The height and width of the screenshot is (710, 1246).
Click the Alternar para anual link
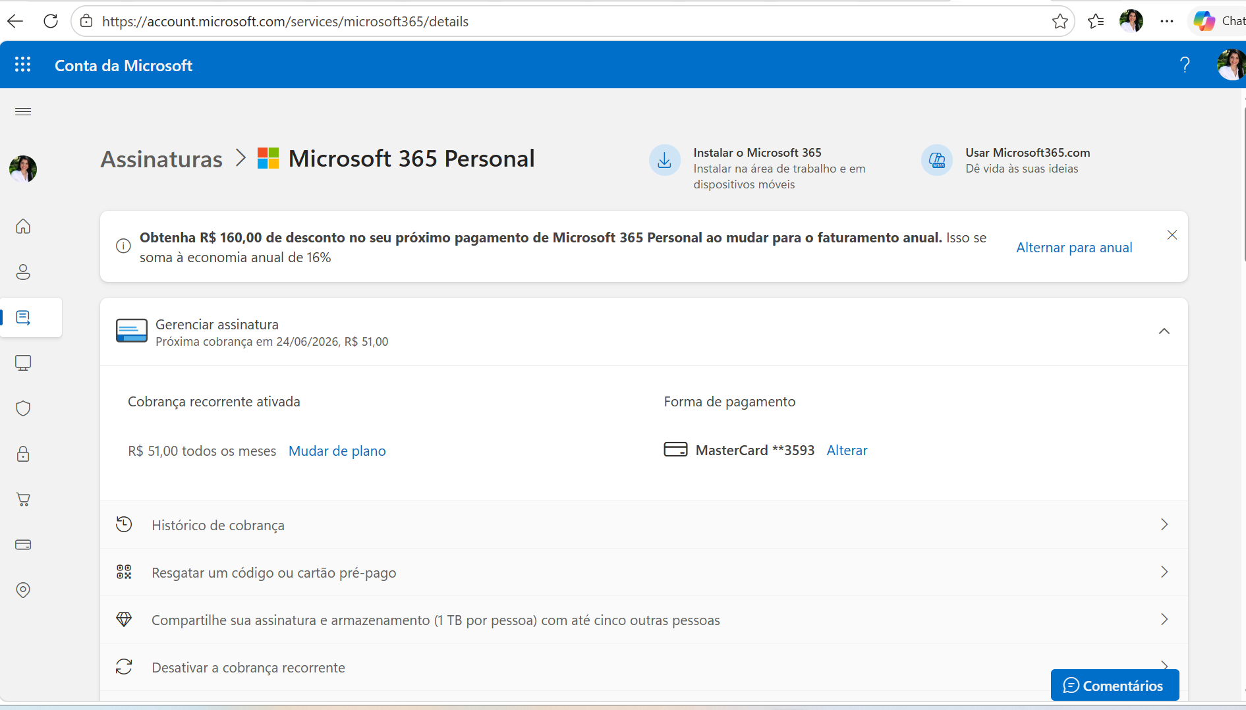1074,248
